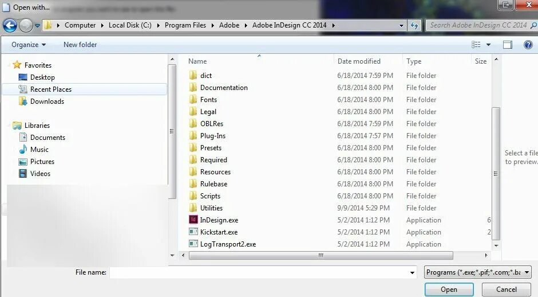Select the LogTransport2.exe application icon
The width and height of the screenshot is (538, 297).
click(193, 244)
